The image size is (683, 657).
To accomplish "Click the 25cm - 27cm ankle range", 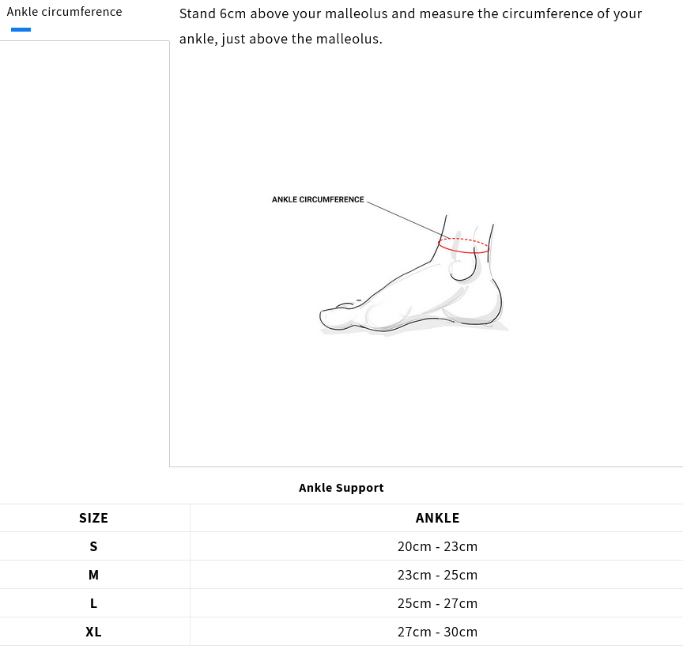I will click(437, 603).
